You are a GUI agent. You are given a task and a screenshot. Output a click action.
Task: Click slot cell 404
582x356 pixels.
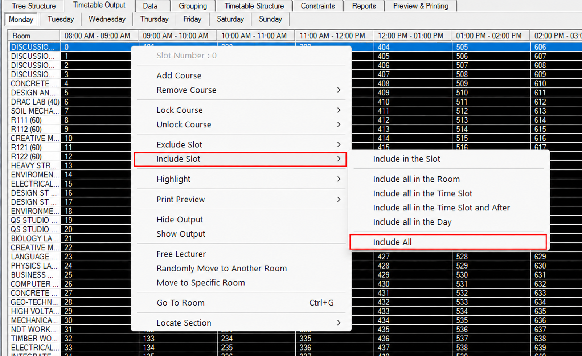click(x=413, y=47)
